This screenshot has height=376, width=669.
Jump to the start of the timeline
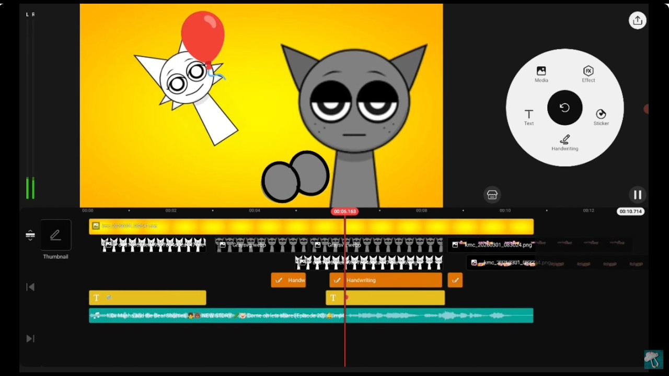[30, 287]
